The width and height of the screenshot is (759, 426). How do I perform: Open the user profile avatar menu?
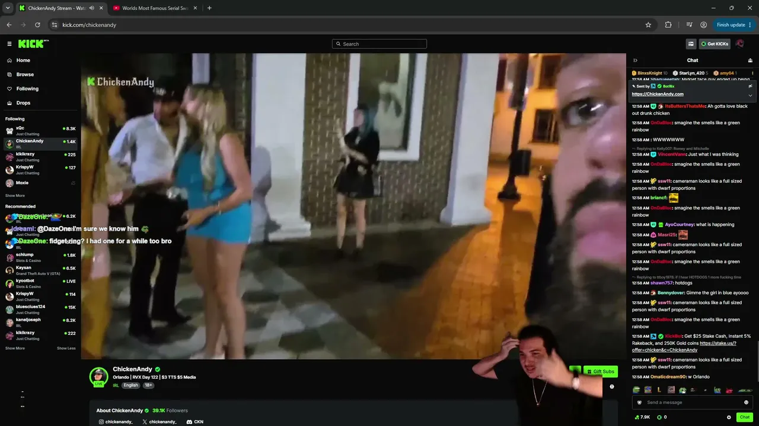coord(740,44)
